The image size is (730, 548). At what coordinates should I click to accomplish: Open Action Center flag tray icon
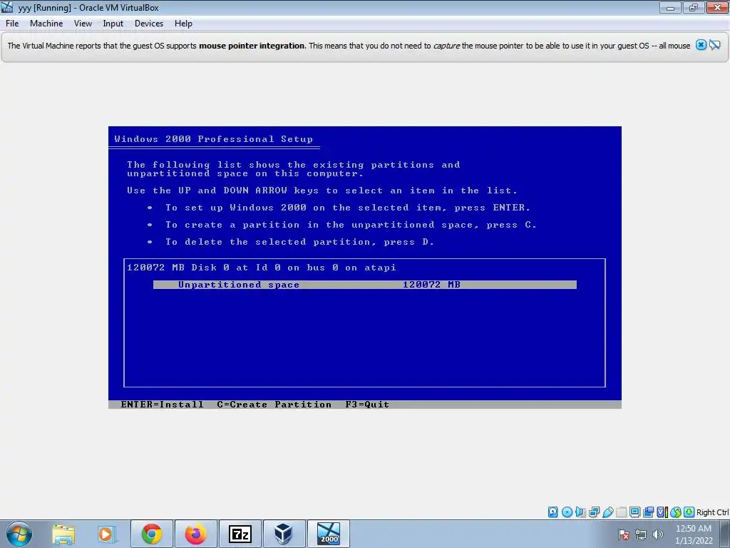pos(623,534)
